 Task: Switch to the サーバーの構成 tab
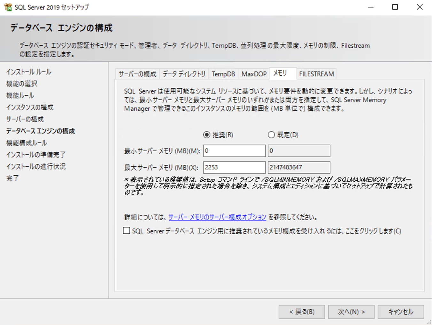(137, 74)
